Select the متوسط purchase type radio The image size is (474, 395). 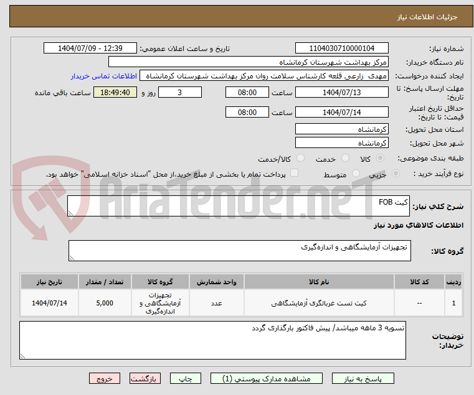pos(356,174)
